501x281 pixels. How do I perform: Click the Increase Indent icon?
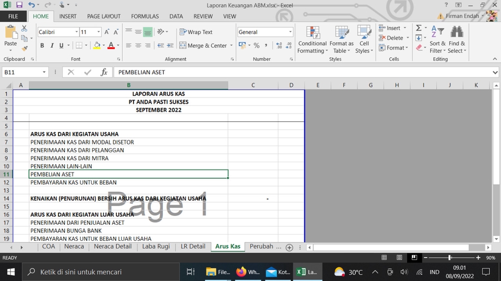(x=170, y=45)
